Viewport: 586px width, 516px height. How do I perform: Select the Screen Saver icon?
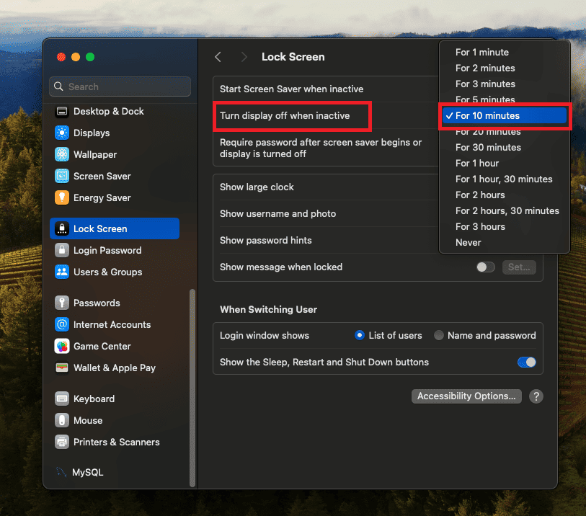click(x=62, y=176)
